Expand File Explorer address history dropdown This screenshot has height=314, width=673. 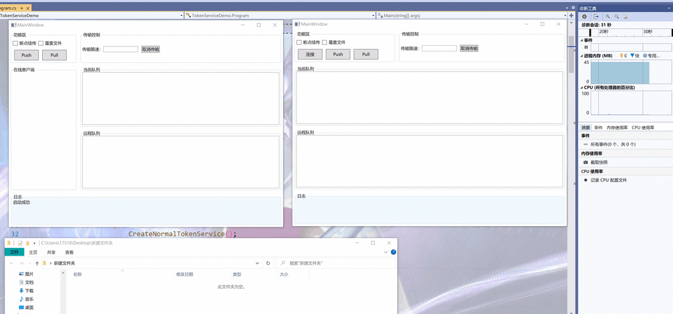tap(257, 263)
